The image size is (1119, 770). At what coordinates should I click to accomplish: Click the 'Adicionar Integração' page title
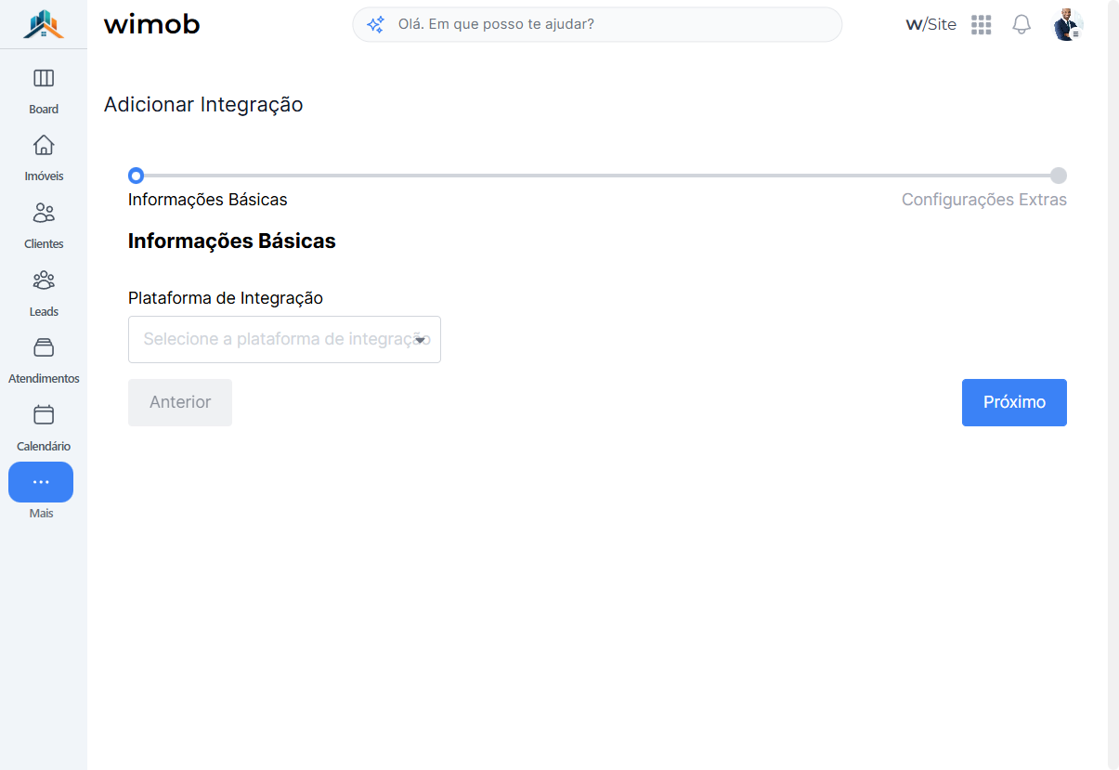point(203,105)
